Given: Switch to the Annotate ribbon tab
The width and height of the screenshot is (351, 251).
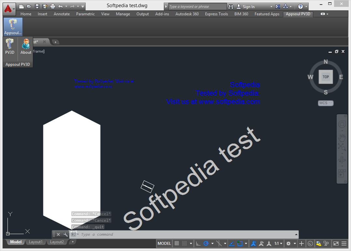Looking at the screenshot, I should click(x=62, y=14).
